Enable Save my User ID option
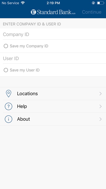Screen dimensions: 106x189 pos(6,70)
